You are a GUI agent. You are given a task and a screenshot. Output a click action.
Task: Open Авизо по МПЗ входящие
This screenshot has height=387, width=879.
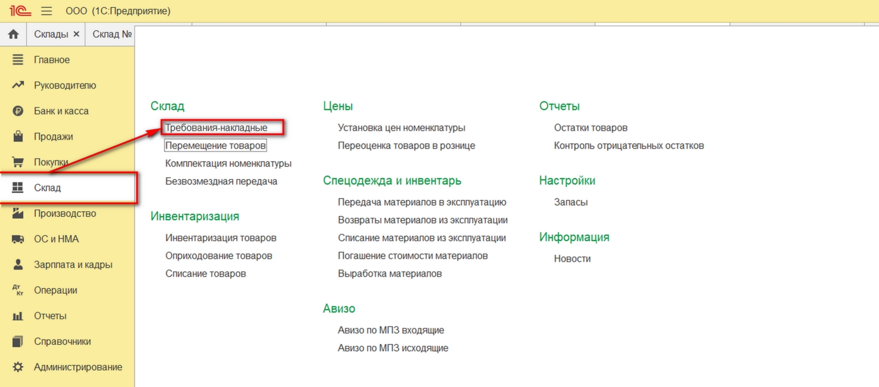click(391, 330)
